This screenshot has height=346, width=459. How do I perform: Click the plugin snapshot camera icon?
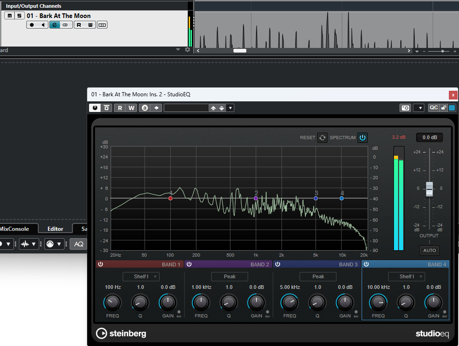point(405,108)
